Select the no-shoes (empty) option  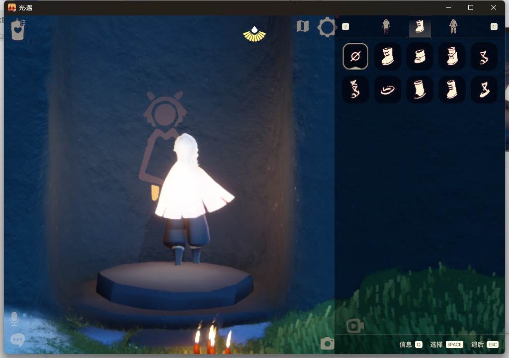[x=355, y=56]
